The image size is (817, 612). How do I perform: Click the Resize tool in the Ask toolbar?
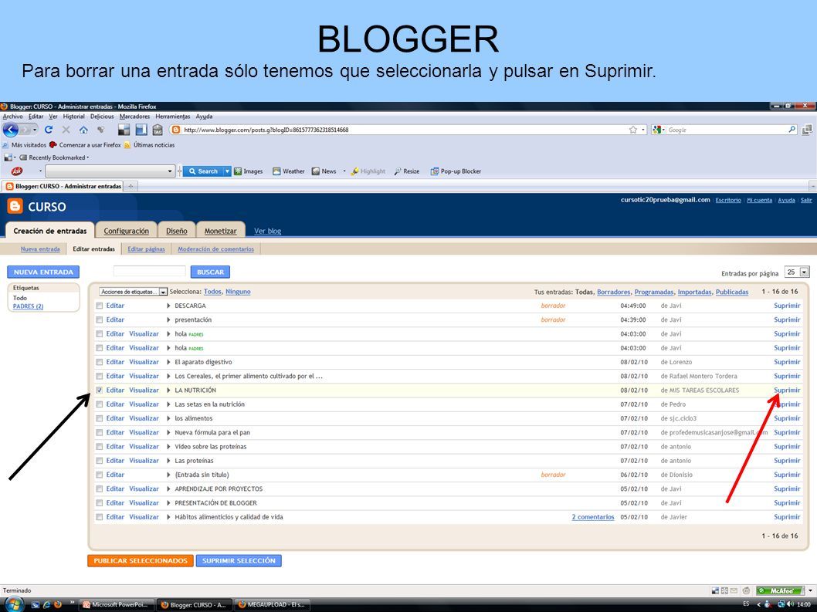406,171
